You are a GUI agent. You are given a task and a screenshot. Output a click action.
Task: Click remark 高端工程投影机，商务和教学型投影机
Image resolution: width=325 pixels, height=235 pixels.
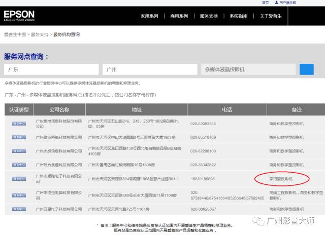[x=296, y=195]
